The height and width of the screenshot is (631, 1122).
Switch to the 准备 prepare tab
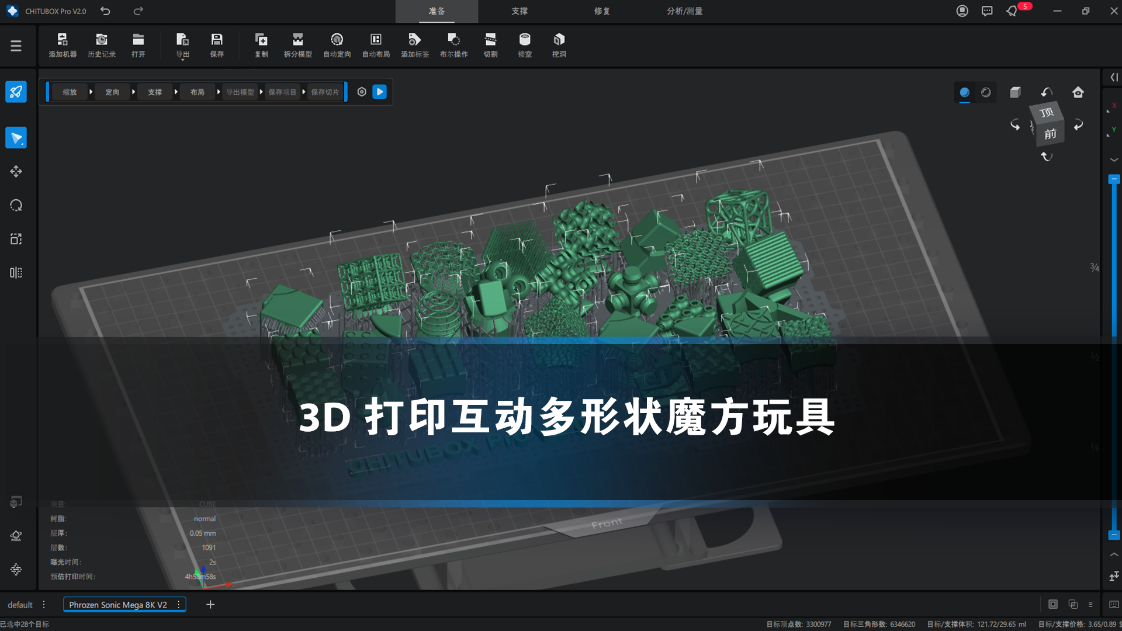pos(437,11)
